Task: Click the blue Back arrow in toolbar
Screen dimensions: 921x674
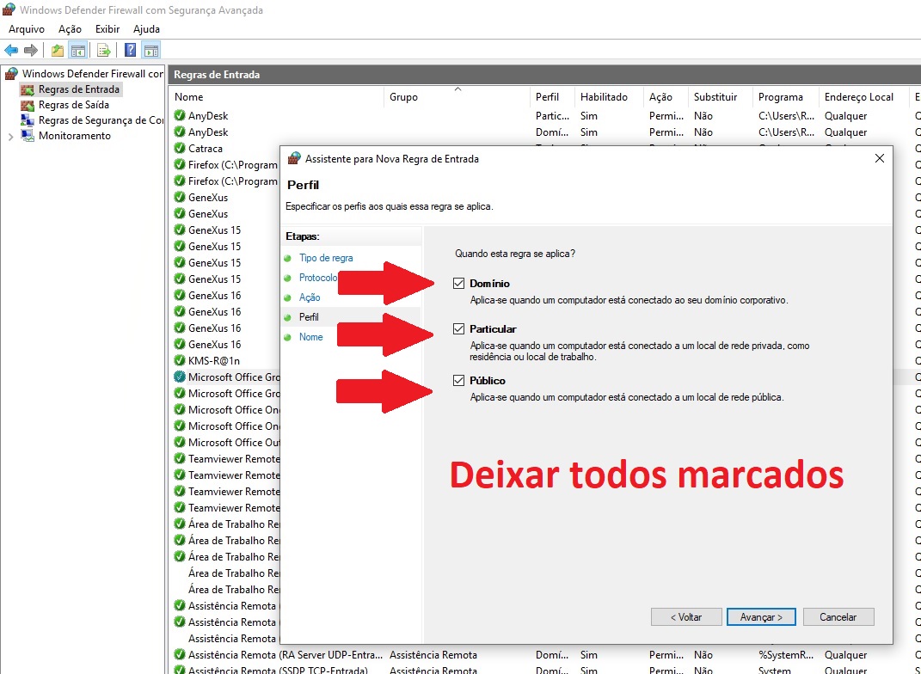Action: click(x=11, y=51)
